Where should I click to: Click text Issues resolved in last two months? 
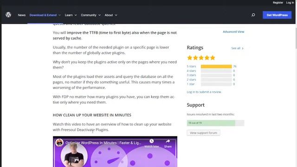[x=210, y=115]
